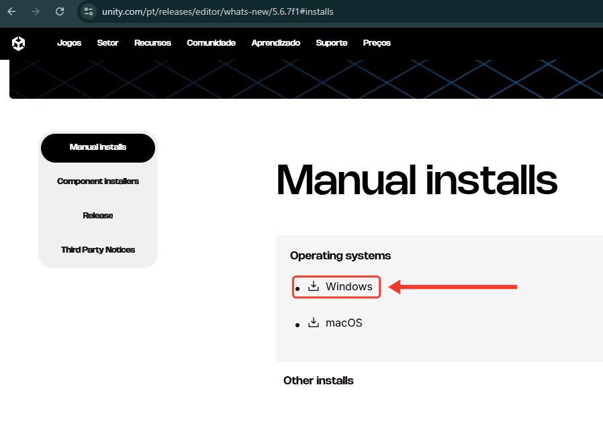Open the Preços page
This screenshot has height=426, width=603.
click(x=377, y=43)
